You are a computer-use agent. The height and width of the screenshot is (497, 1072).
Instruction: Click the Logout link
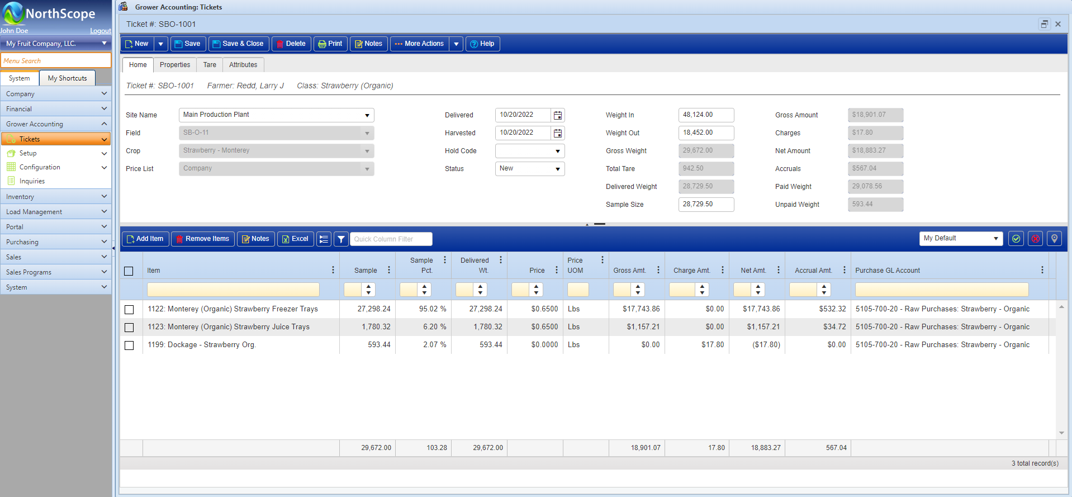tap(101, 31)
